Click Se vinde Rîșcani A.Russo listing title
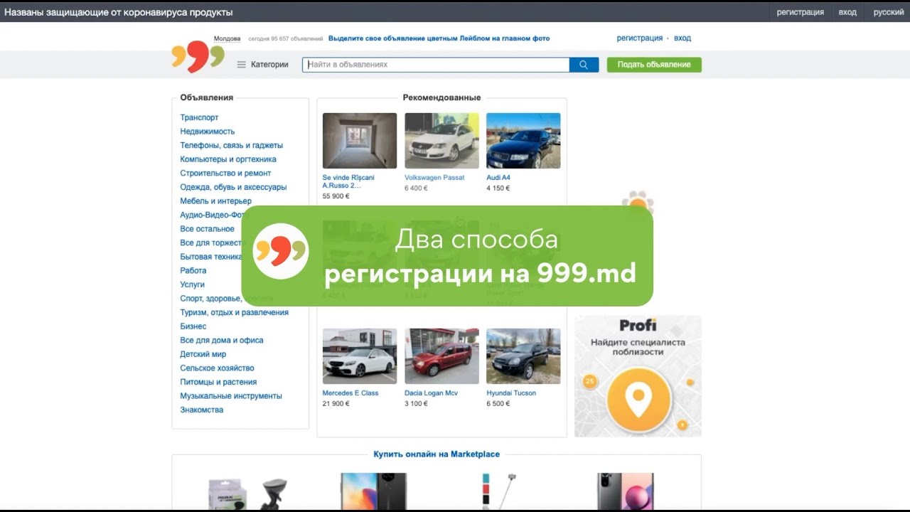The image size is (910, 512). tap(348, 181)
